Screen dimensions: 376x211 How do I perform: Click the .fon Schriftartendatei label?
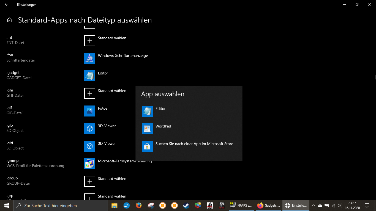point(21,58)
